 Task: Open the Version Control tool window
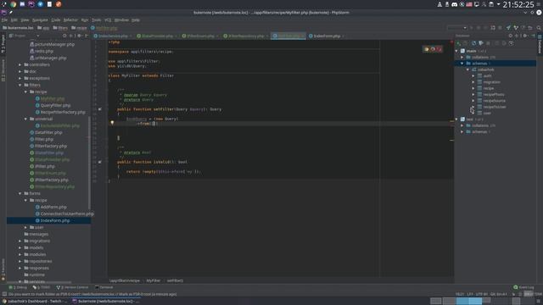coord(72,287)
